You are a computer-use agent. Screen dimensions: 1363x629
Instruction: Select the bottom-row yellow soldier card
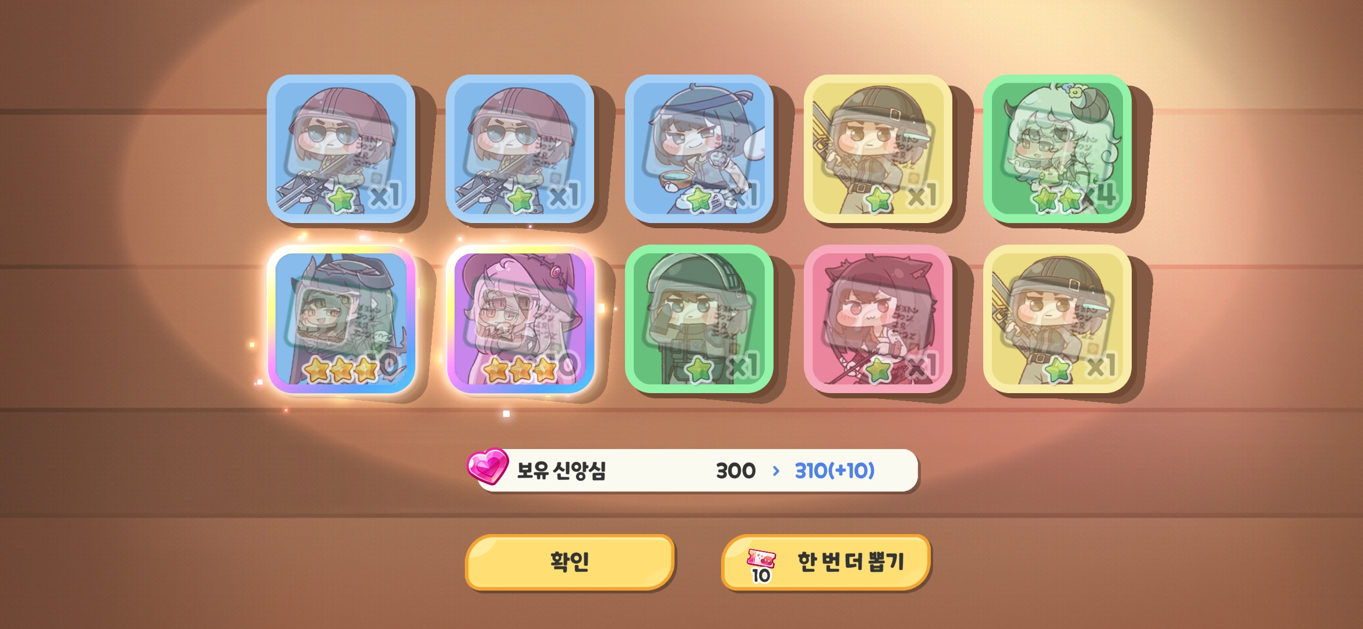[x=1057, y=319]
